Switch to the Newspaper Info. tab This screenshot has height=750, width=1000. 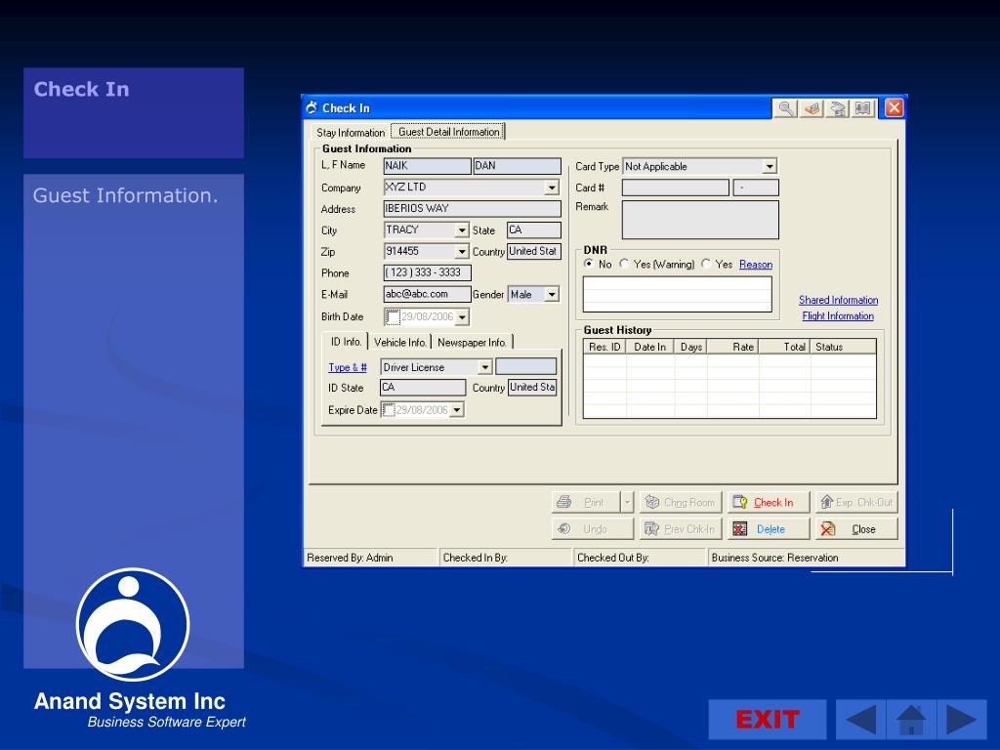(x=472, y=343)
